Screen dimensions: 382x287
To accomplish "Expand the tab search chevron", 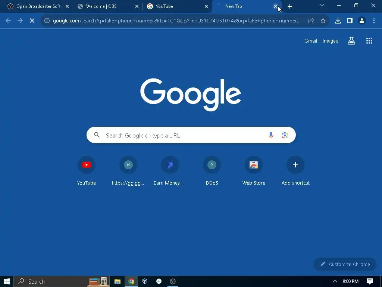I will (x=322, y=5).
